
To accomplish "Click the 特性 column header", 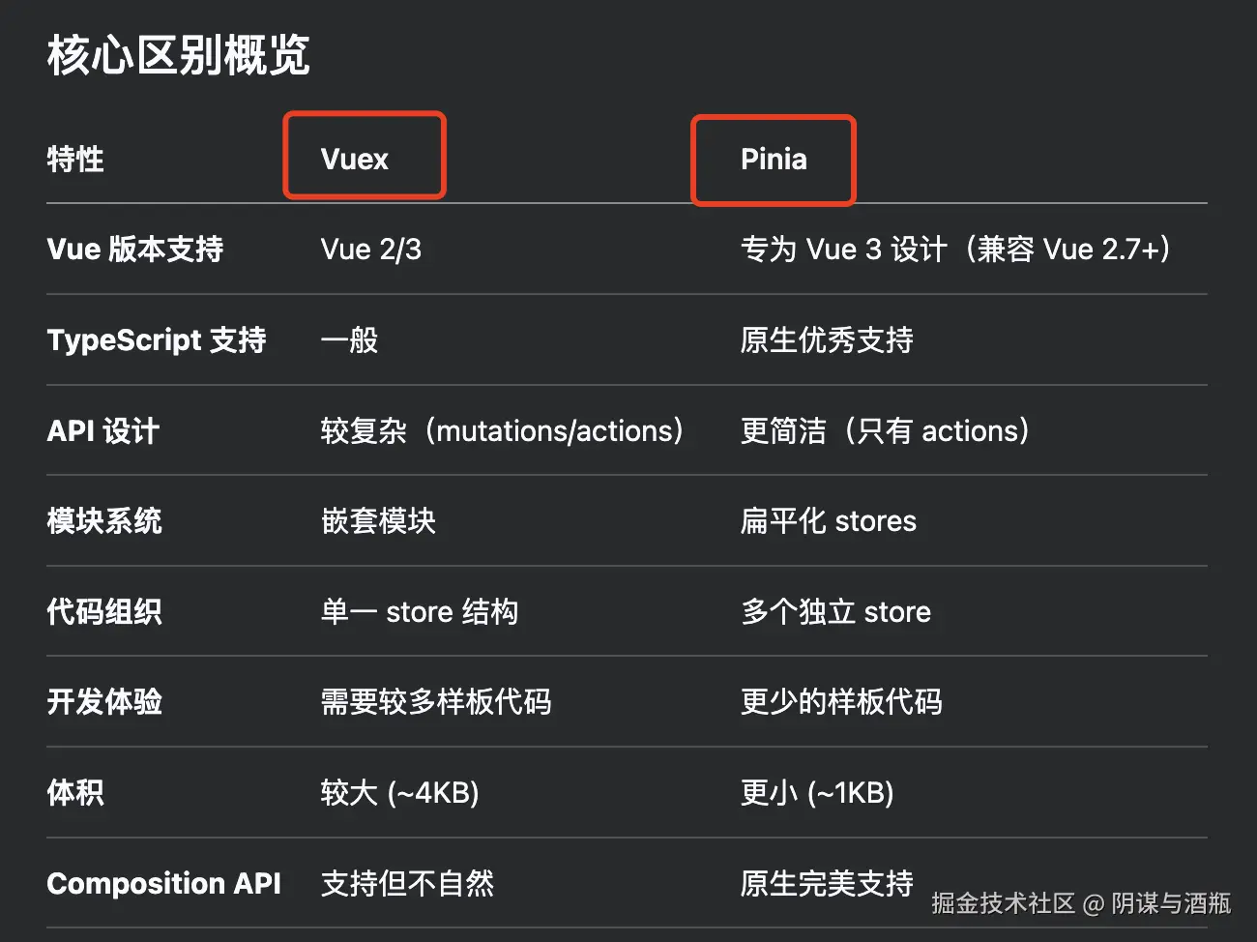I will 75,159.
